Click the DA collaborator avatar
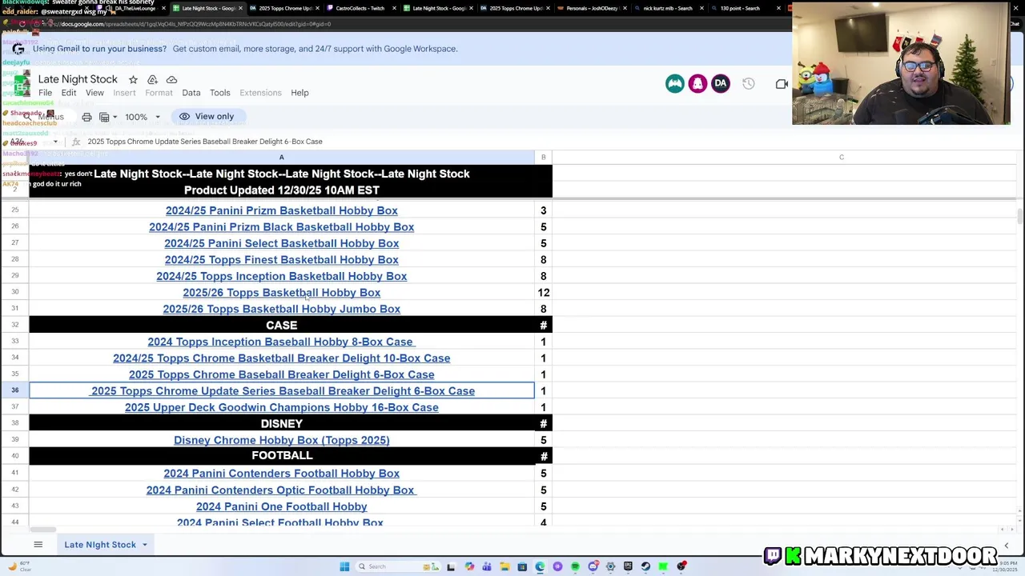 [x=720, y=83]
